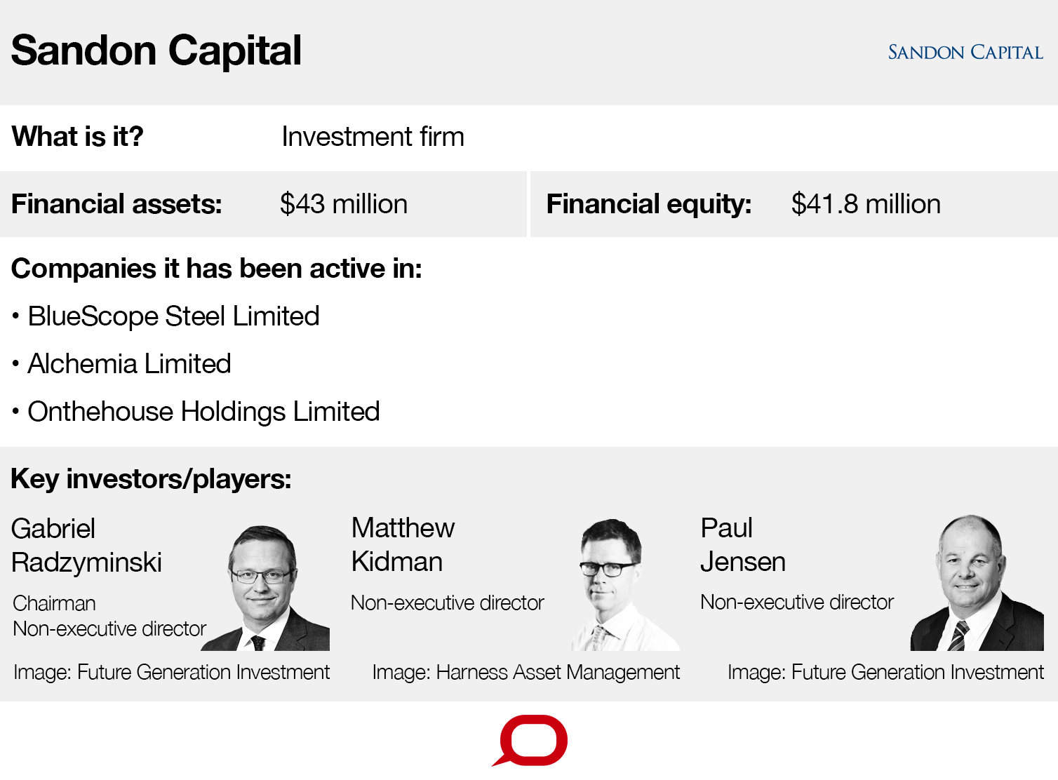This screenshot has height=780, width=1058.
Task: Click the $43 million financial assets value
Action: point(343,204)
